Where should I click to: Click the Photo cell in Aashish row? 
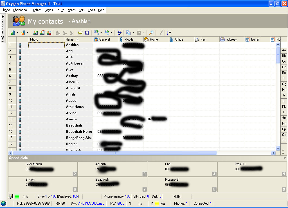46,45
